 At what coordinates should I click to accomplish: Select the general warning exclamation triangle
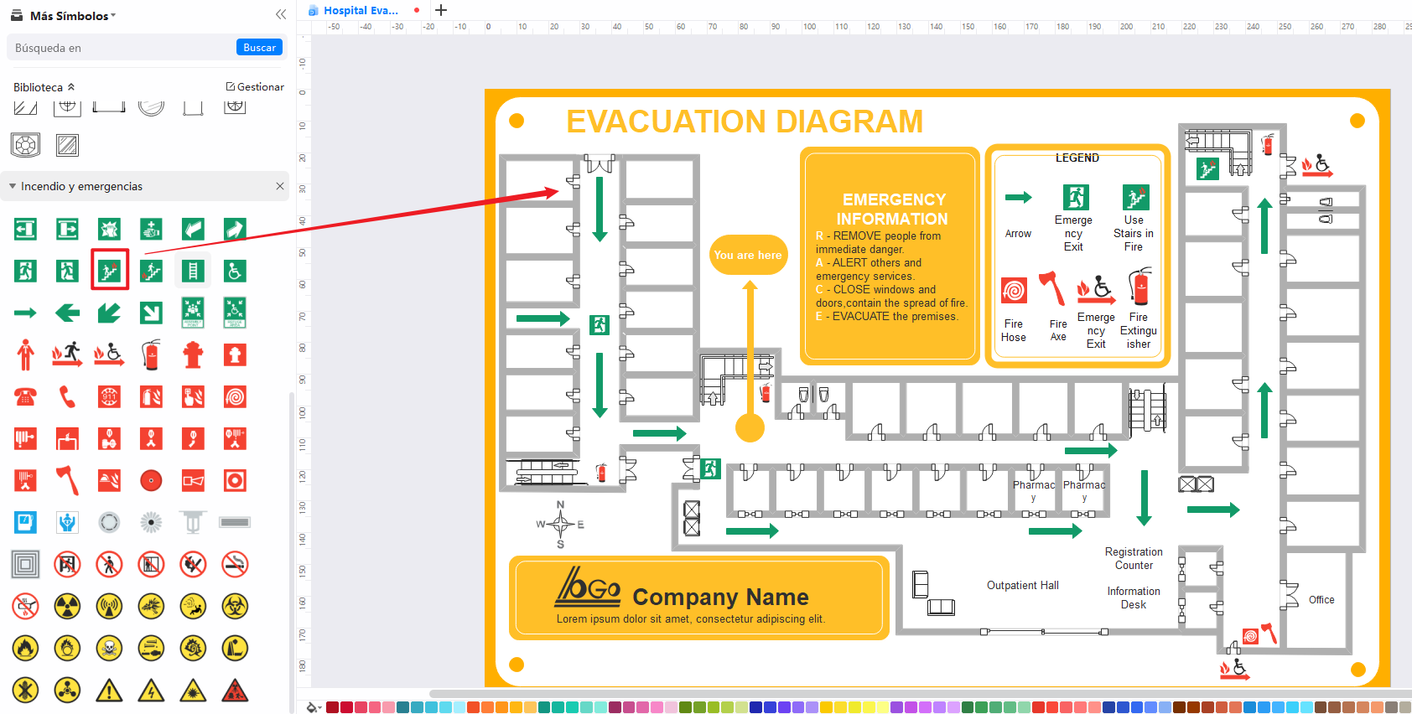pyautogui.click(x=109, y=690)
